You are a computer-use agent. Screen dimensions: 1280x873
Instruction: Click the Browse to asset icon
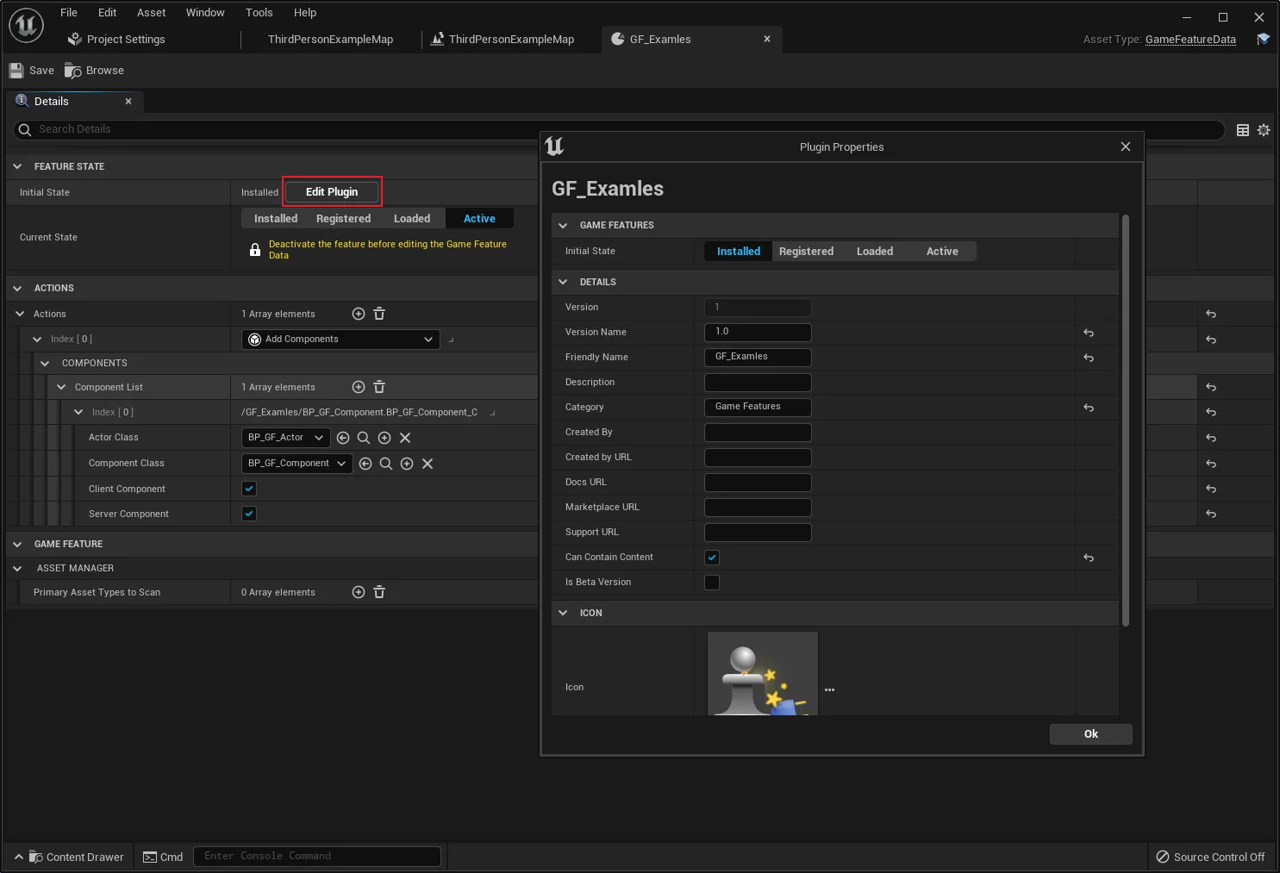pos(73,71)
